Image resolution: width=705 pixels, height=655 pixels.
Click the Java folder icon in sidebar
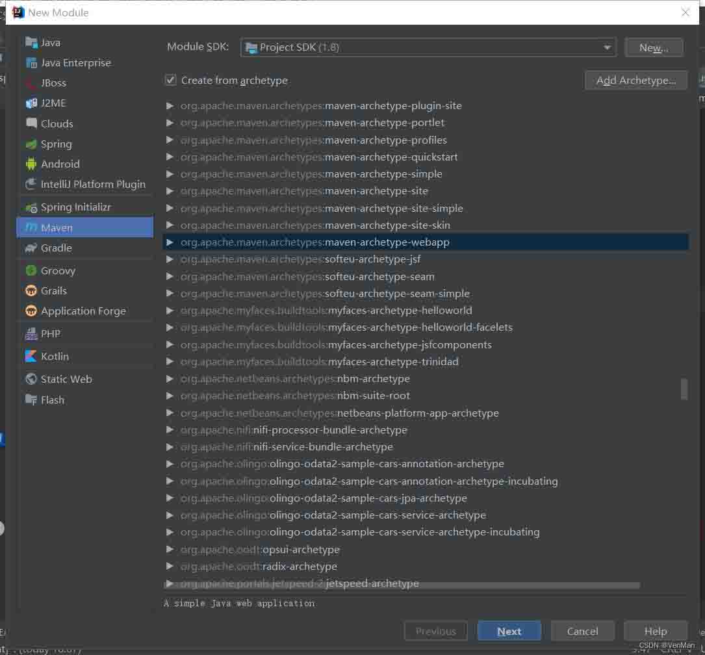coord(31,43)
